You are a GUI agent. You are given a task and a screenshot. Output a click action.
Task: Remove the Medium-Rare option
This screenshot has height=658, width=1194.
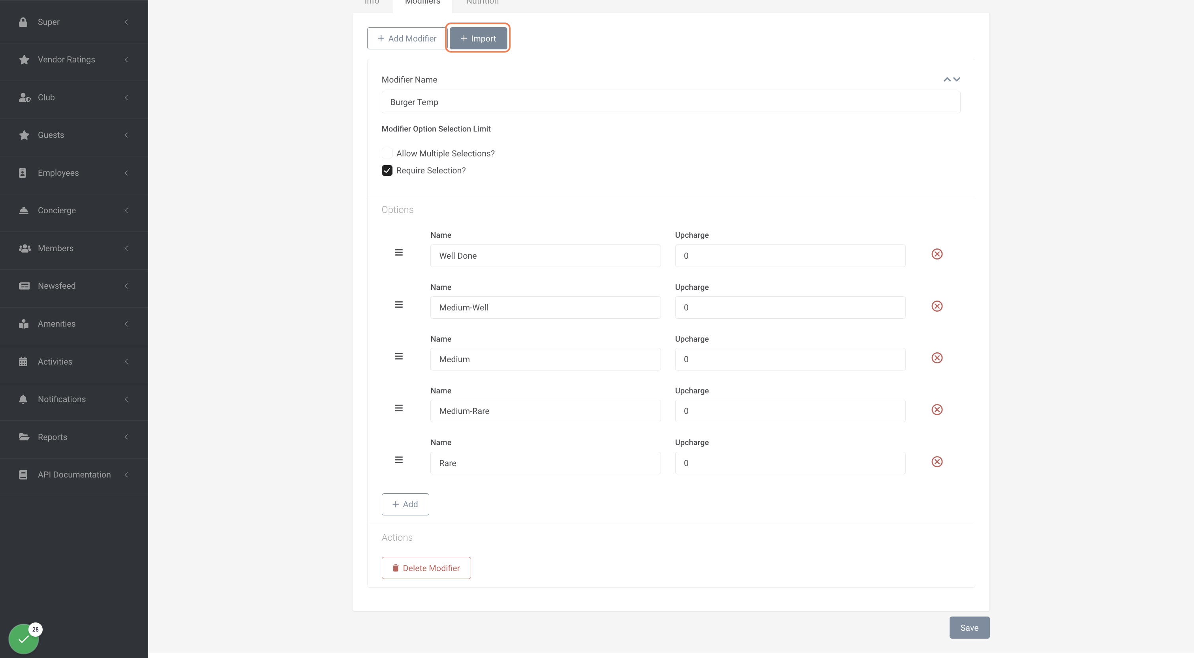937,410
